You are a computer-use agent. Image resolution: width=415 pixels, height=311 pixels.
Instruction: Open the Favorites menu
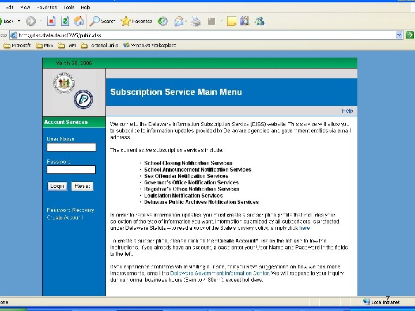coord(47,7)
